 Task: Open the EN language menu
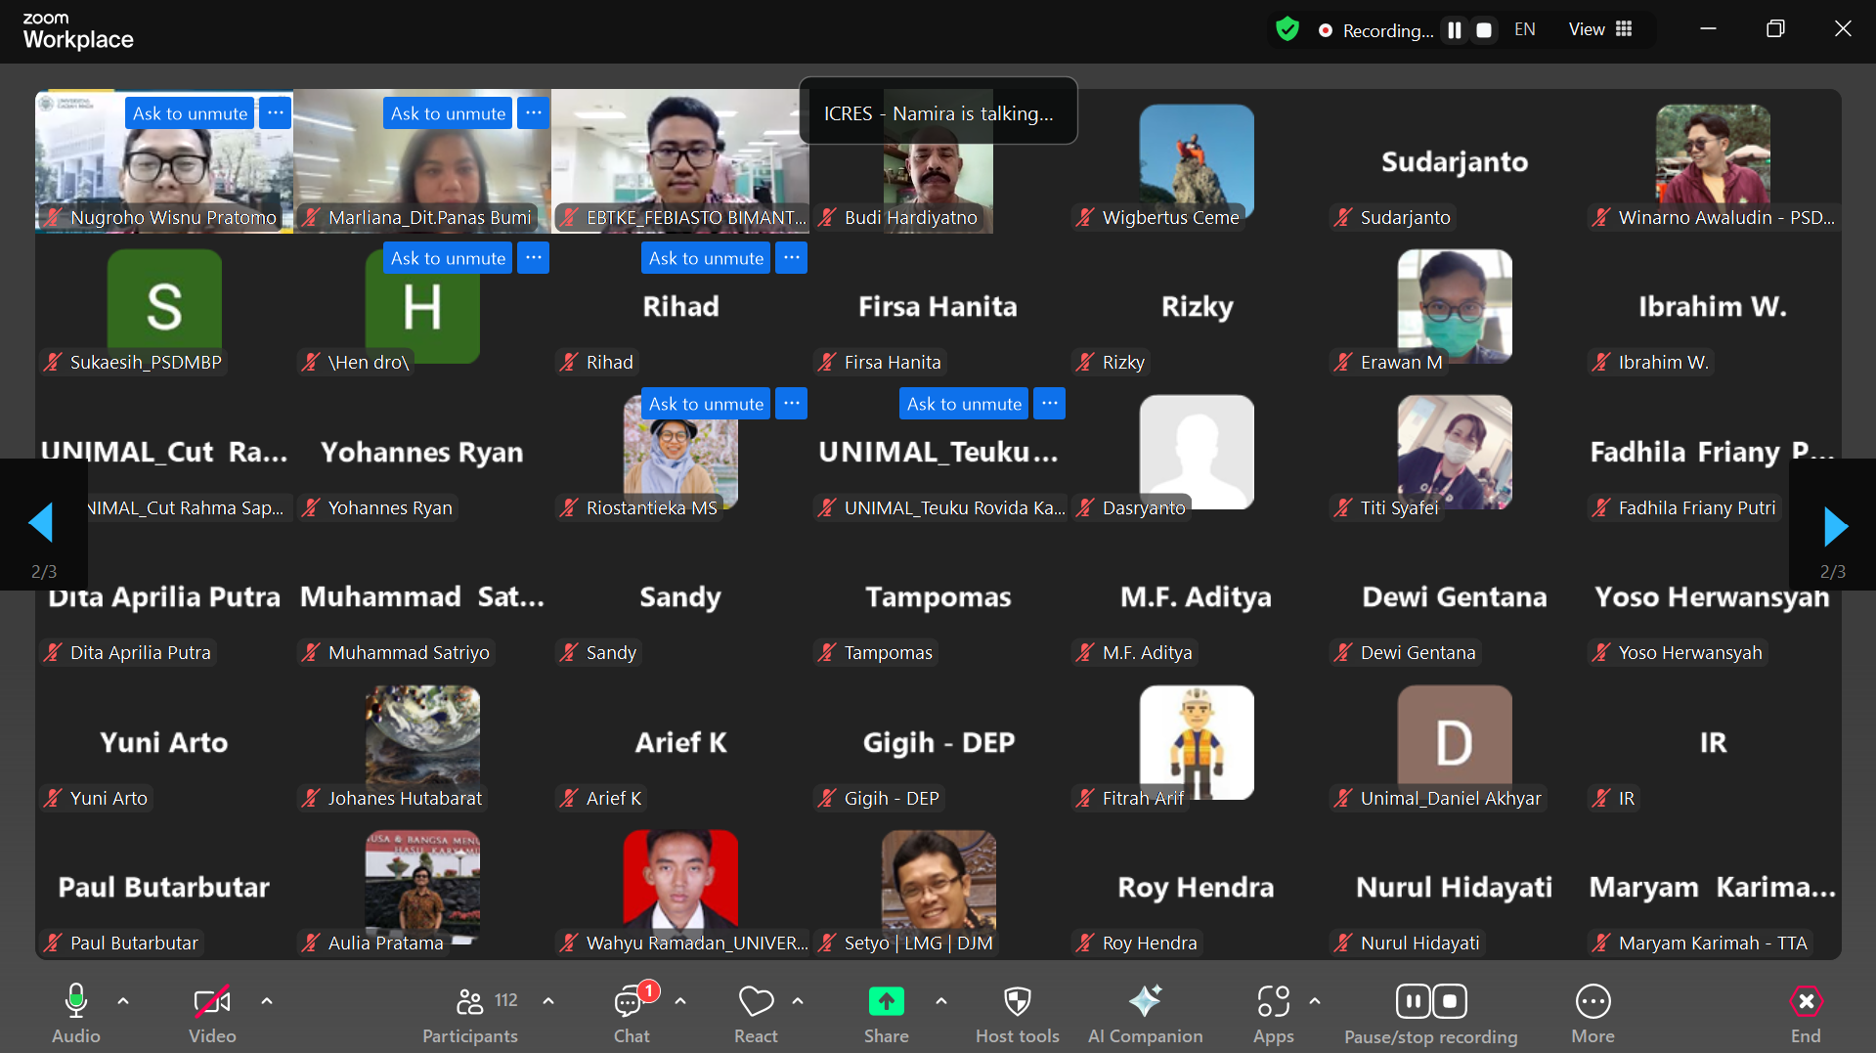coord(1524,29)
